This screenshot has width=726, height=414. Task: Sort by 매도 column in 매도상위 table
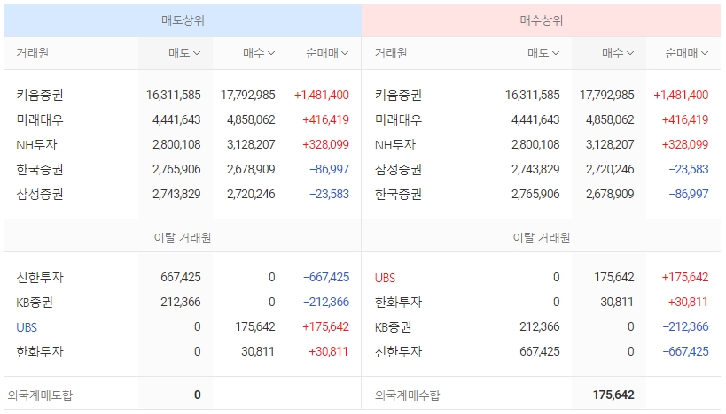(184, 53)
